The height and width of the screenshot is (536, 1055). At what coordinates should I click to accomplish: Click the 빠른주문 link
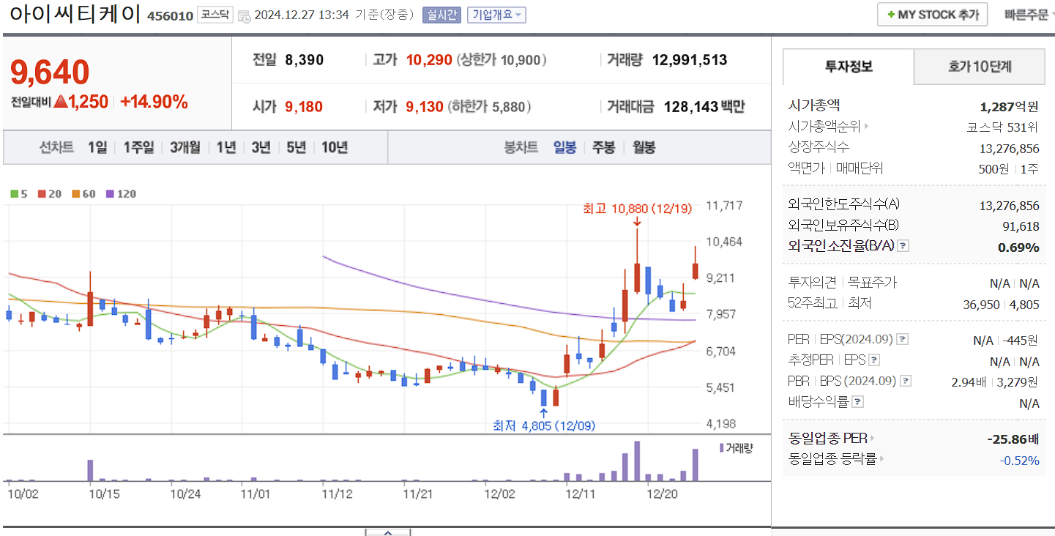(x=1028, y=14)
